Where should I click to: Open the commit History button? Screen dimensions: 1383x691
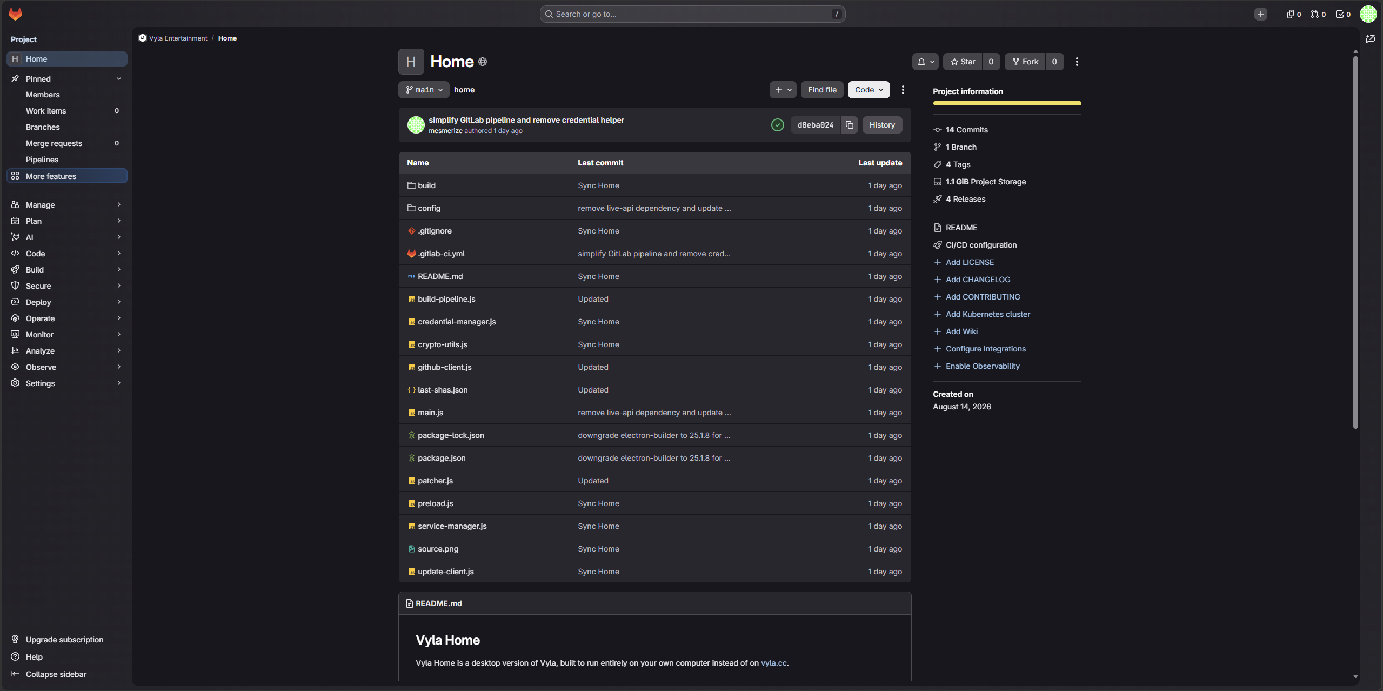pyautogui.click(x=882, y=125)
